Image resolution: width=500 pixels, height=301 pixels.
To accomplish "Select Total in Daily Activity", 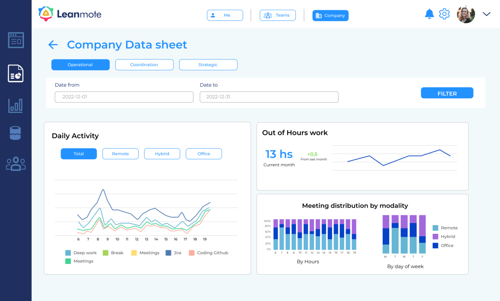I will click(x=79, y=154).
